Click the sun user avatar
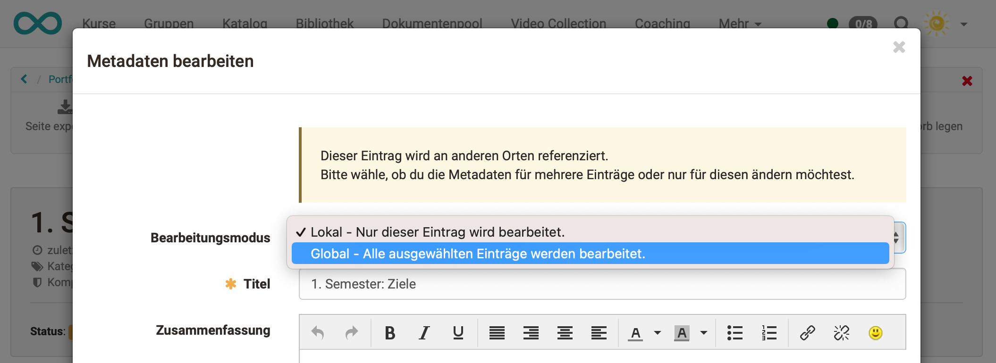996x363 pixels. pyautogui.click(x=937, y=23)
